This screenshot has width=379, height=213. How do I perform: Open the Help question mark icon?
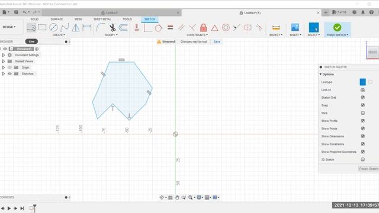pyautogui.click(x=371, y=12)
